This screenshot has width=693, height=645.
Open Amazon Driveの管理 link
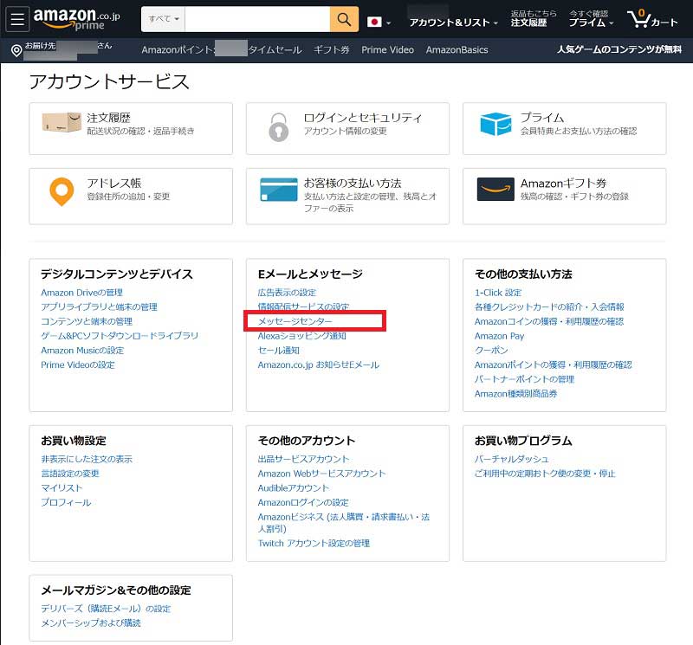pyautogui.click(x=81, y=293)
